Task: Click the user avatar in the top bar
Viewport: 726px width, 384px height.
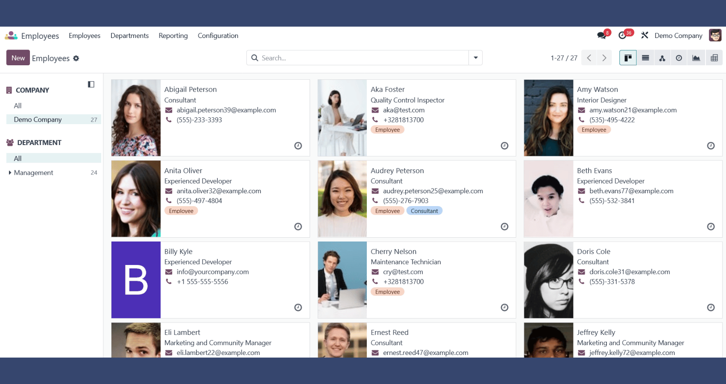Action: pos(715,35)
